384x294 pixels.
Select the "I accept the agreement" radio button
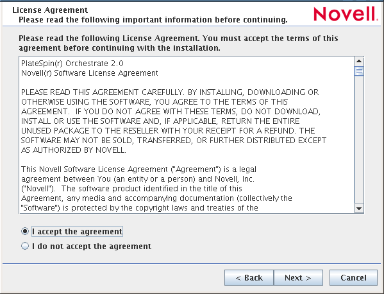tap(25, 231)
